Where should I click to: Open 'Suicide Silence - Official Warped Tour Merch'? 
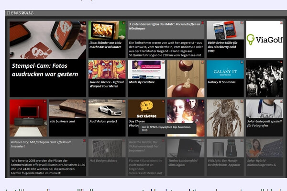(x=107, y=84)
